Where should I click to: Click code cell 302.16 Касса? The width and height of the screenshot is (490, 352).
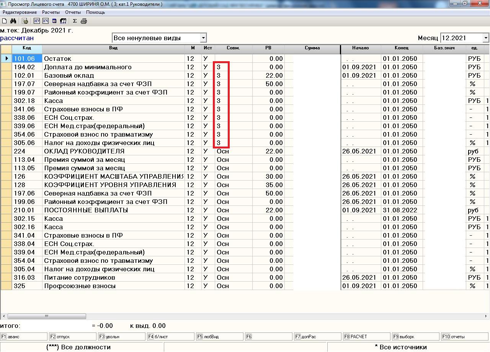[27, 227]
